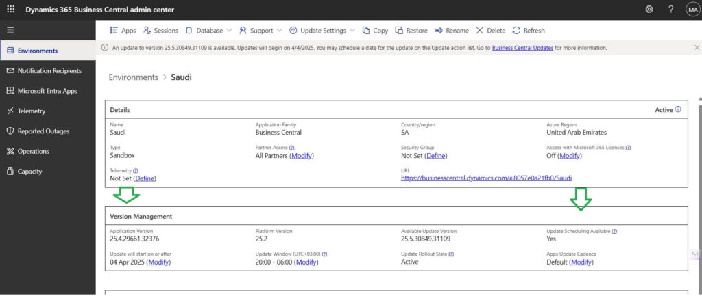
Task: Collapse the sidebar with hamburger icon
Action: coord(10,30)
